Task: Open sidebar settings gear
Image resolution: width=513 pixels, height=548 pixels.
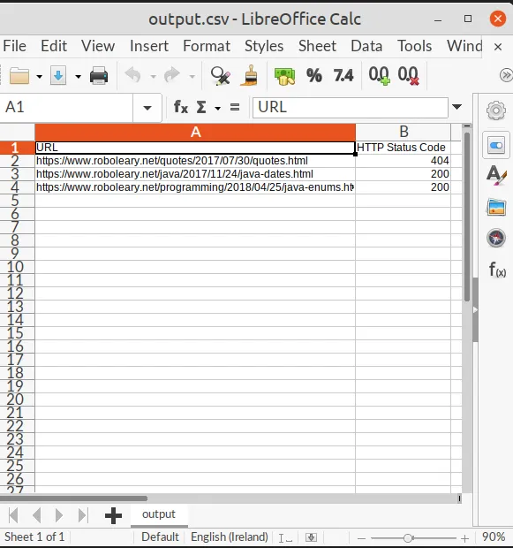Action: coord(496,110)
